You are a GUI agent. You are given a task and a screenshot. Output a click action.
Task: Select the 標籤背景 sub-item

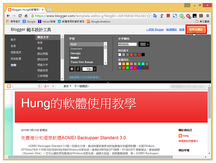tap(43, 71)
